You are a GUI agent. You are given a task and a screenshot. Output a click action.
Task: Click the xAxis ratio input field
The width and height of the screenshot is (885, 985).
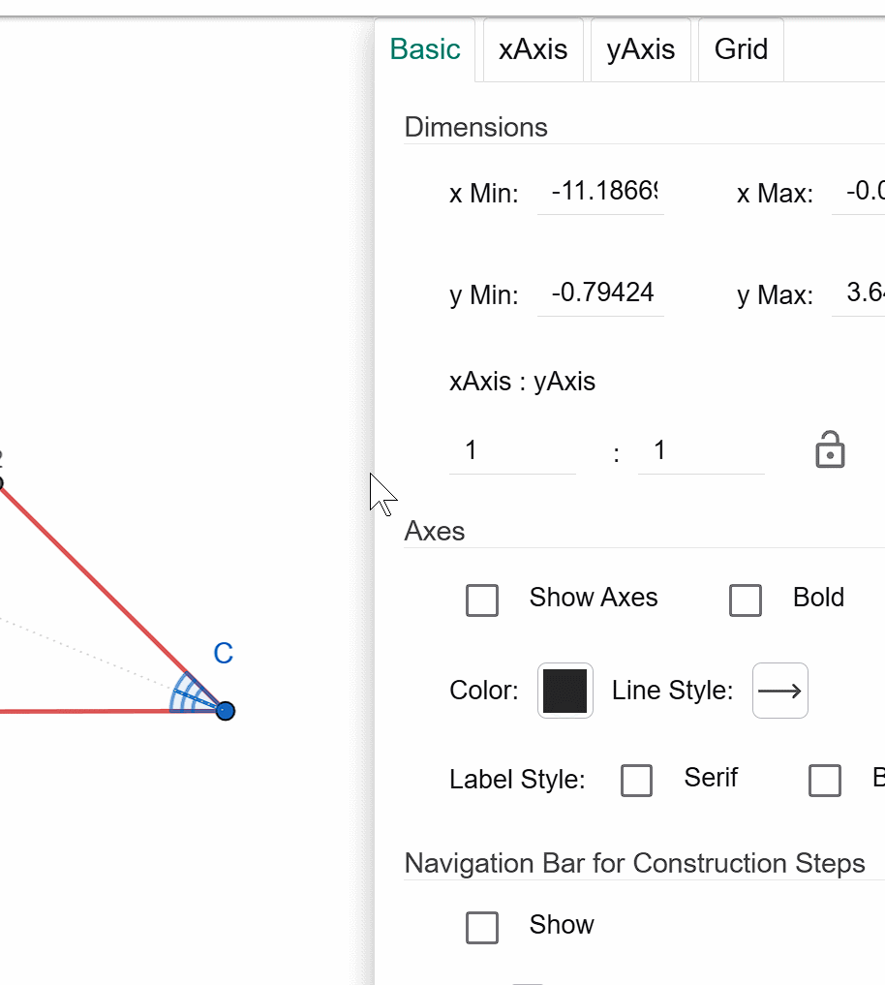pos(512,451)
